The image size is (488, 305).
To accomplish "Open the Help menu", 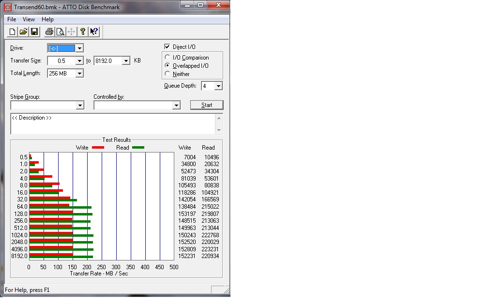I will pyautogui.click(x=47, y=19).
